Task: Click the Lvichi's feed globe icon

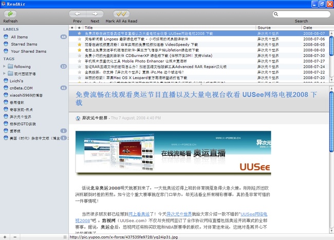Action: coord(6,81)
